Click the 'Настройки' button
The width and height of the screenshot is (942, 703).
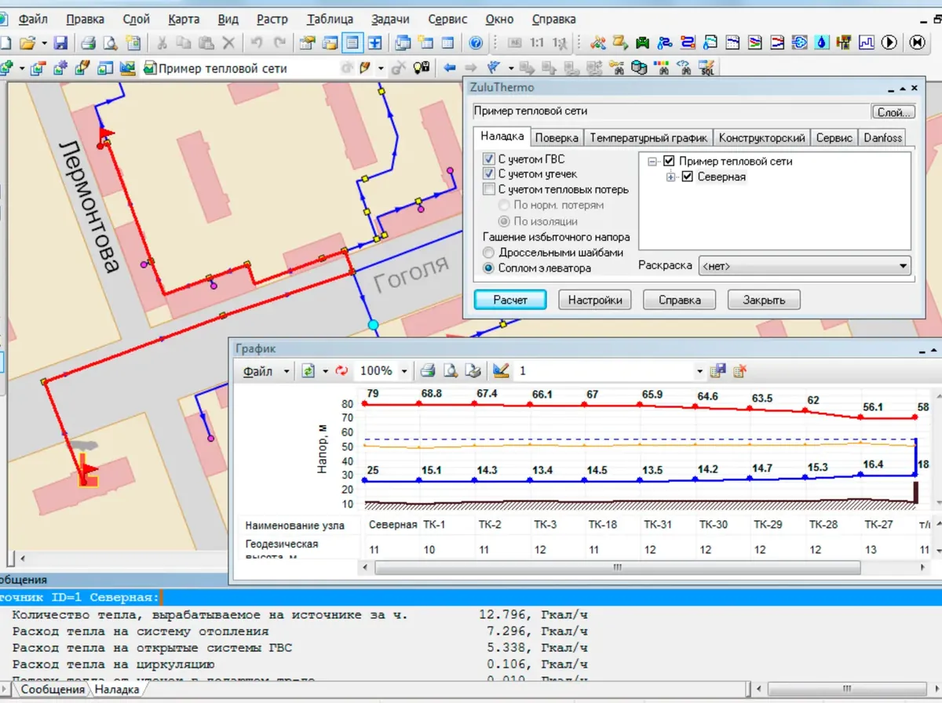click(x=595, y=300)
